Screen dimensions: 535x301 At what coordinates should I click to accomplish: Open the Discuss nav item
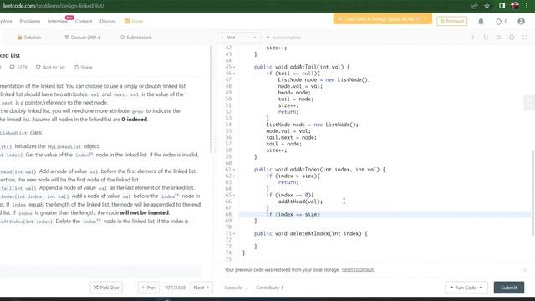point(108,21)
